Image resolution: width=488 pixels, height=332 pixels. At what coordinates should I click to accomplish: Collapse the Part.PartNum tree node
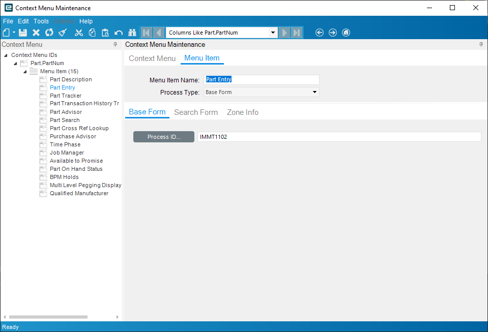pos(15,64)
